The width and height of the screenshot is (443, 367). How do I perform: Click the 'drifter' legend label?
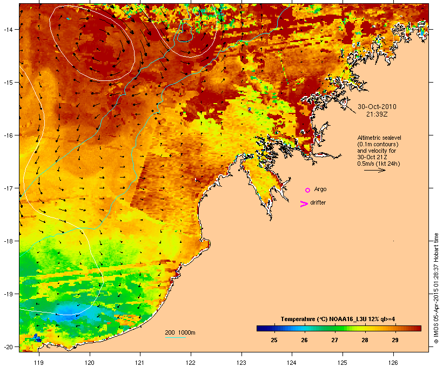point(318,202)
